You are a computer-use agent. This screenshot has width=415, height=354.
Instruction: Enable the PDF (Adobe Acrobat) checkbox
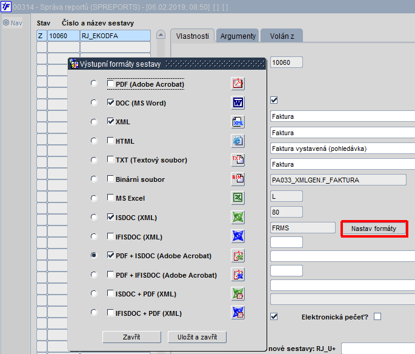click(x=110, y=84)
